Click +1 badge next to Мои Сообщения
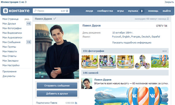This screenshot has width=175, height=105. (29, 42)
